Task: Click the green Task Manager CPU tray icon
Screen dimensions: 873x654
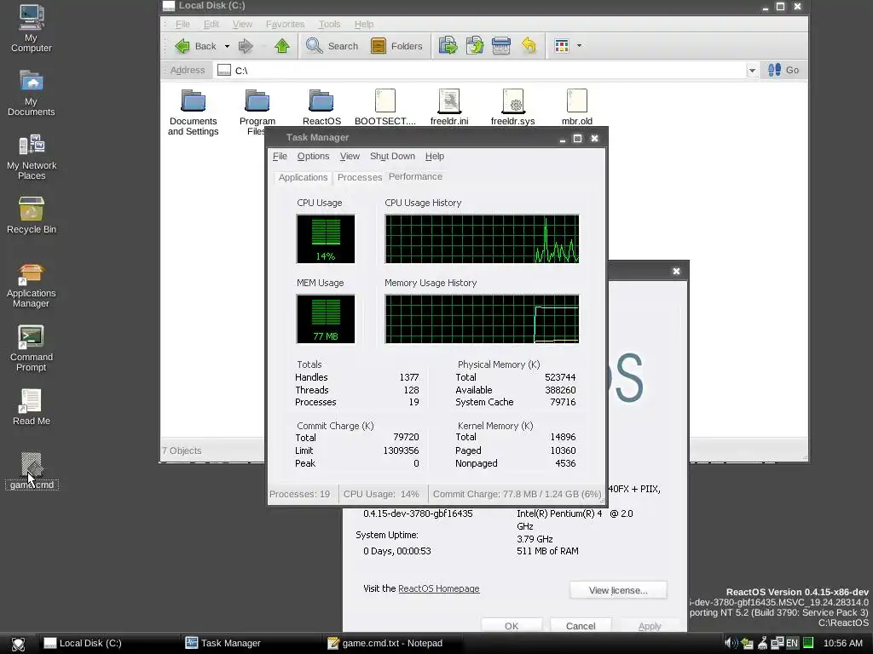Action: (x=808, y=643)
